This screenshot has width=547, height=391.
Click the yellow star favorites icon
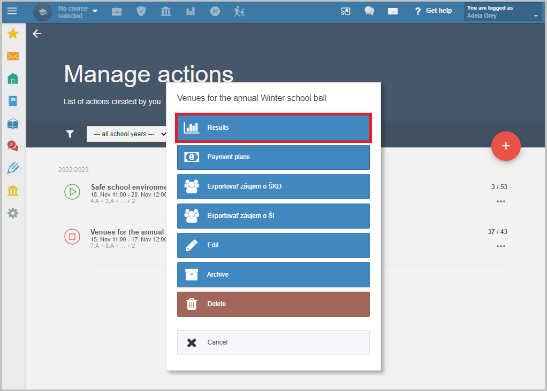pos(13,34)
